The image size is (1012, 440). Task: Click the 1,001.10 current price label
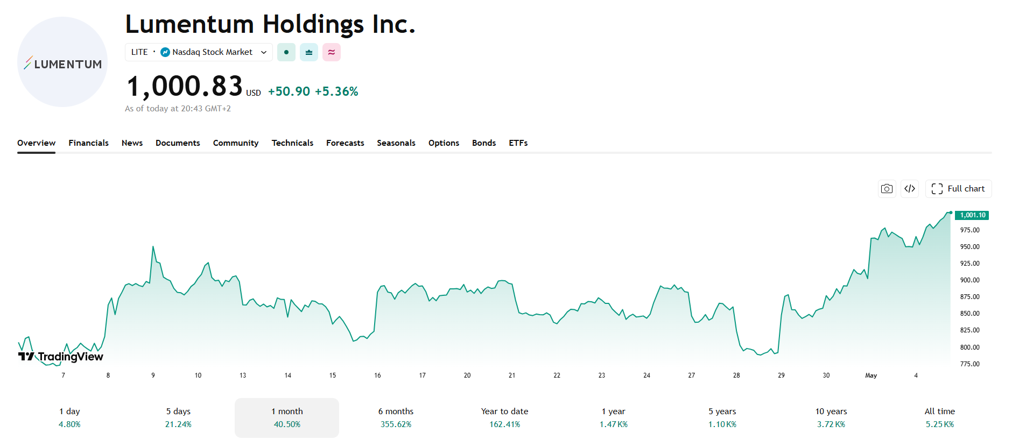click(x=972, y=215)
